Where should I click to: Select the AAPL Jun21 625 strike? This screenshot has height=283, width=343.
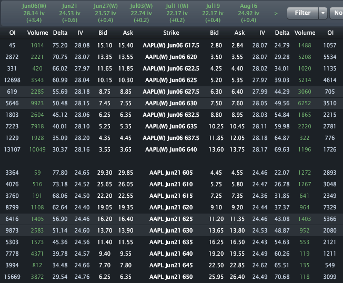pyautogui.click(x=171, y=219)
